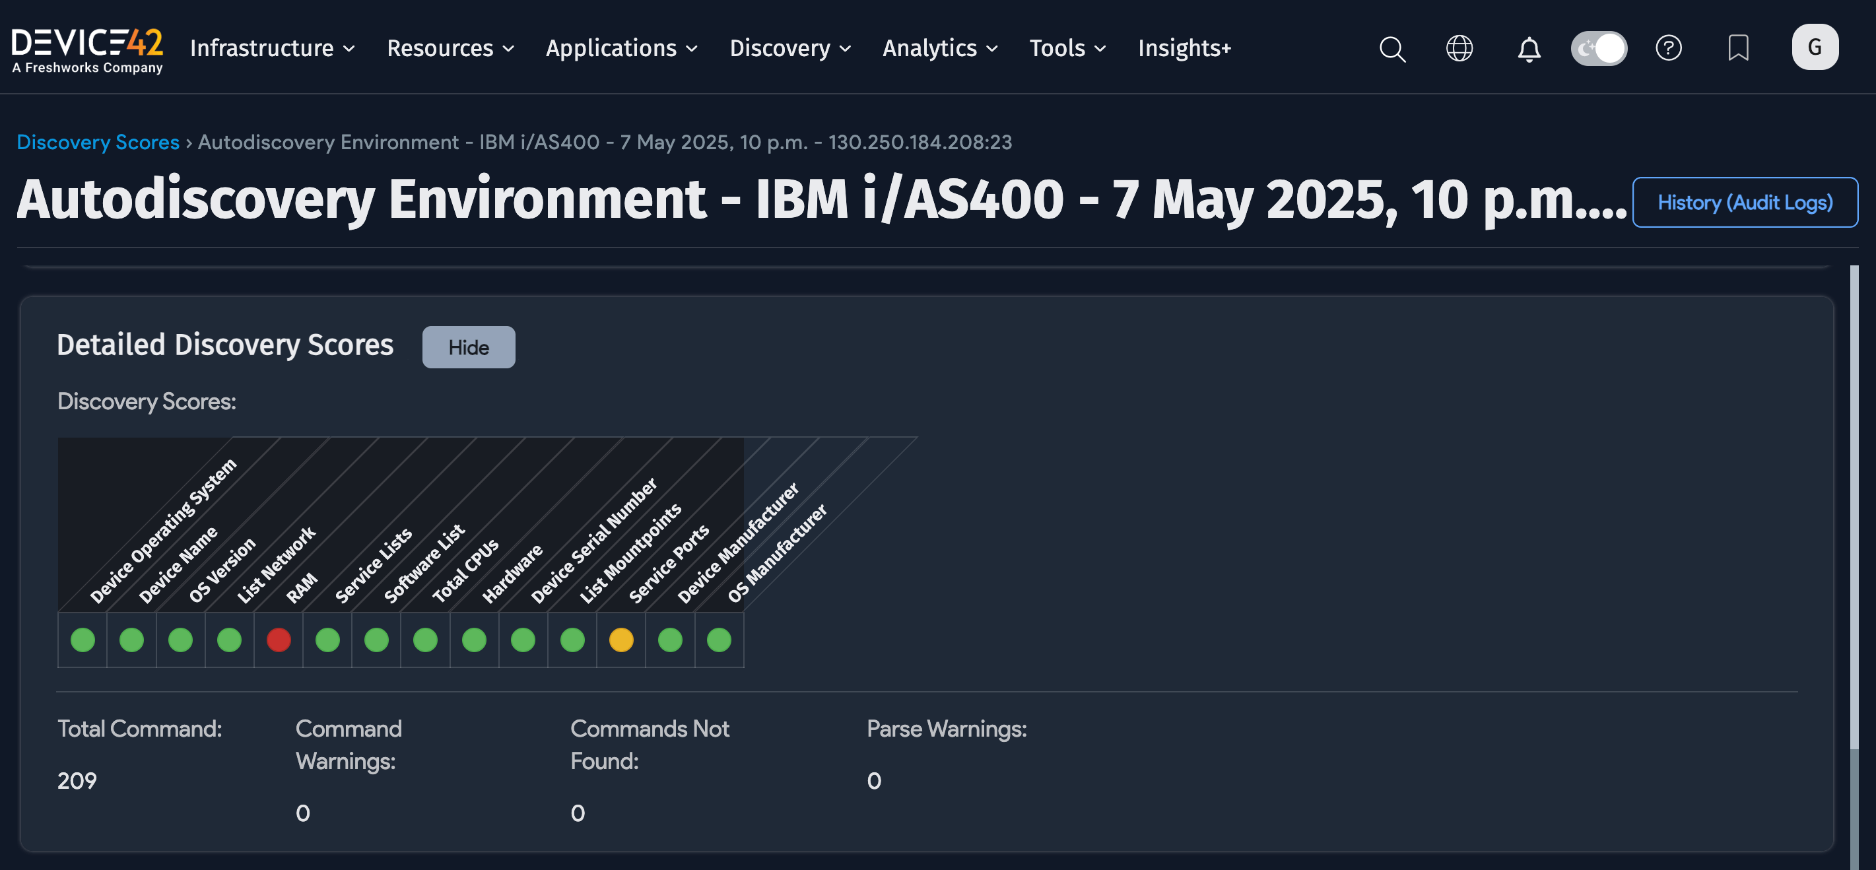Toggle dark mode switch
The image size is (1876, 870).
(x=1599, y=49)
